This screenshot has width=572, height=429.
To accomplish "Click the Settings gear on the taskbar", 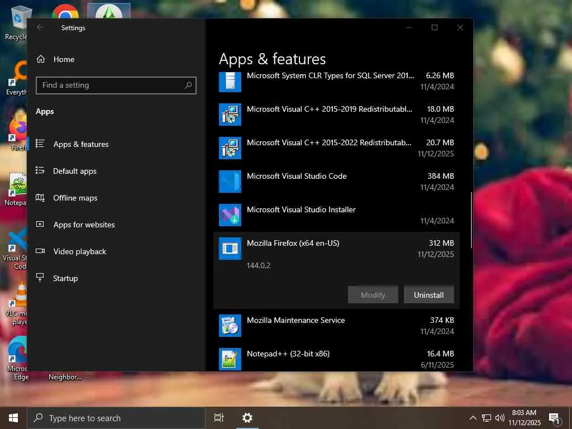I will click(x=247, y=418).
